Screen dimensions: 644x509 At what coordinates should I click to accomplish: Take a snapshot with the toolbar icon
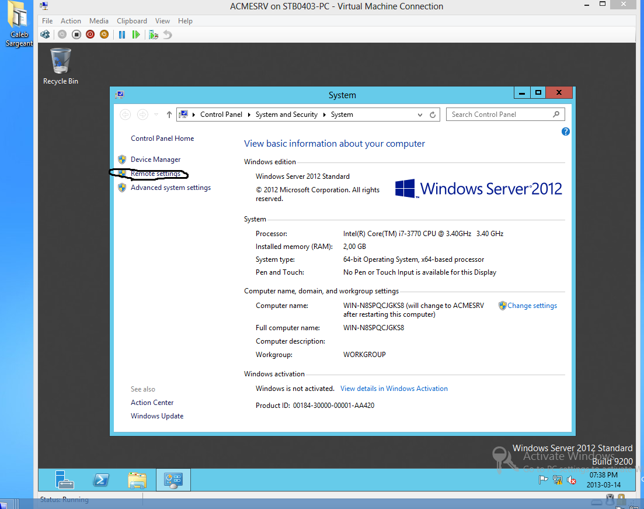[154, 35]
